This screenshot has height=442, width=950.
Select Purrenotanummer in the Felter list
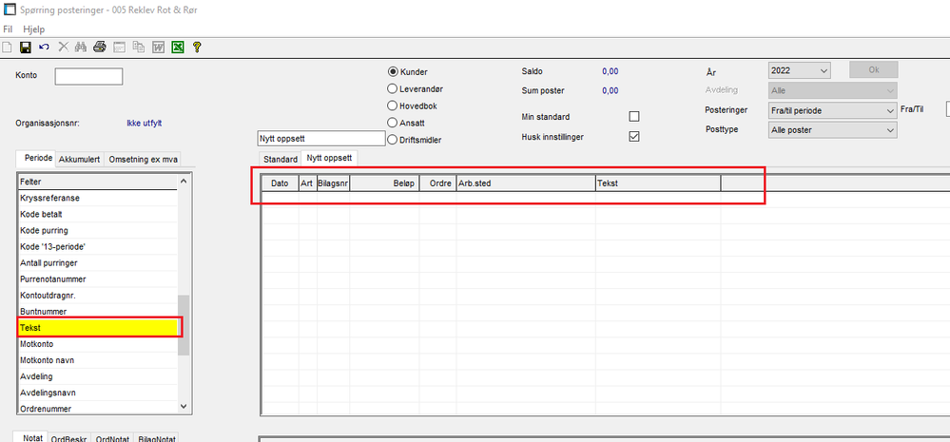click(x=98, y=279)
